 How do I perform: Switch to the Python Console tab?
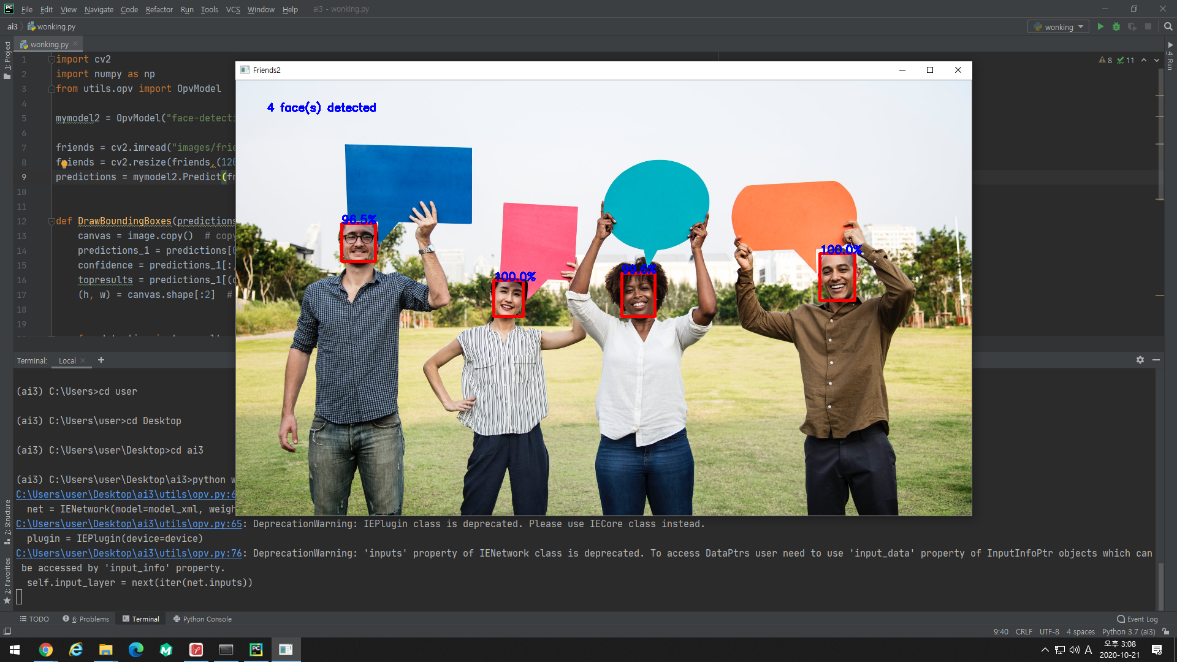[202, 619]
